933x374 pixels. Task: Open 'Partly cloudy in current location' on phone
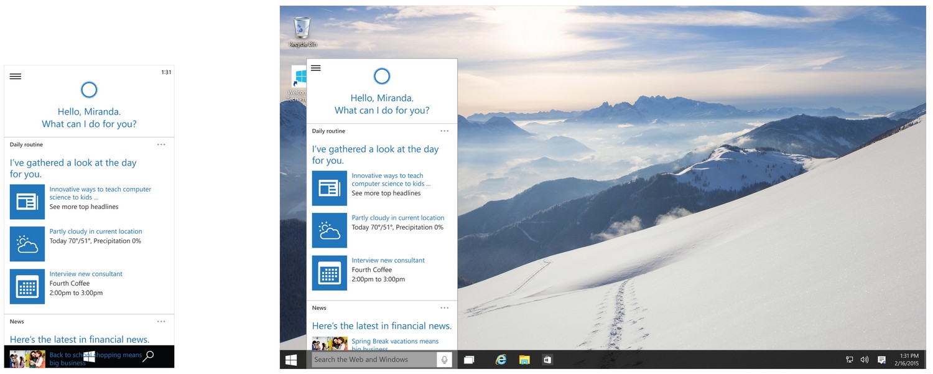click(96, 231)
